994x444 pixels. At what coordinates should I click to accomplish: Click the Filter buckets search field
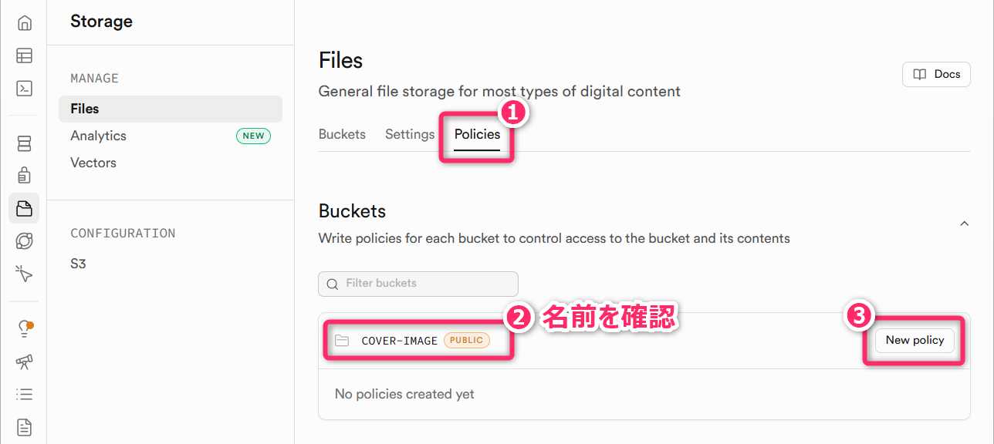point(418,284)
